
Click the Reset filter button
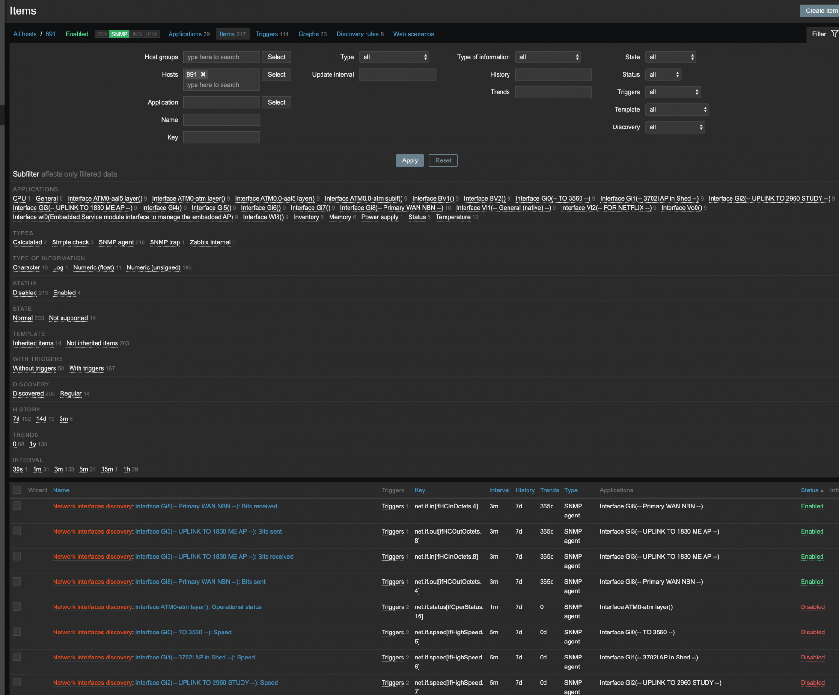click(443, 160)
